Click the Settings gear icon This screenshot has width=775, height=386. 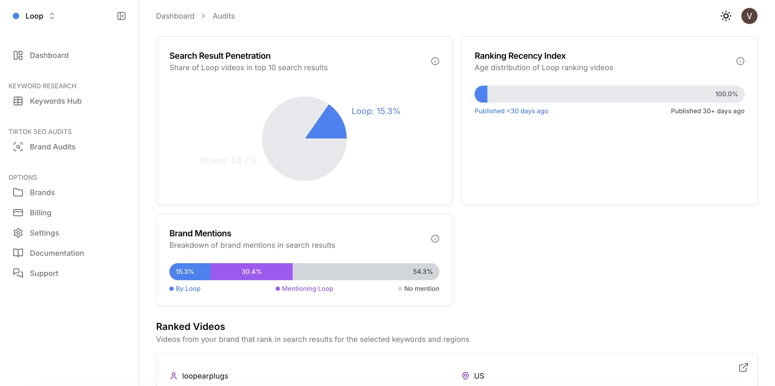pyautogui.click(x=18, y=233)
